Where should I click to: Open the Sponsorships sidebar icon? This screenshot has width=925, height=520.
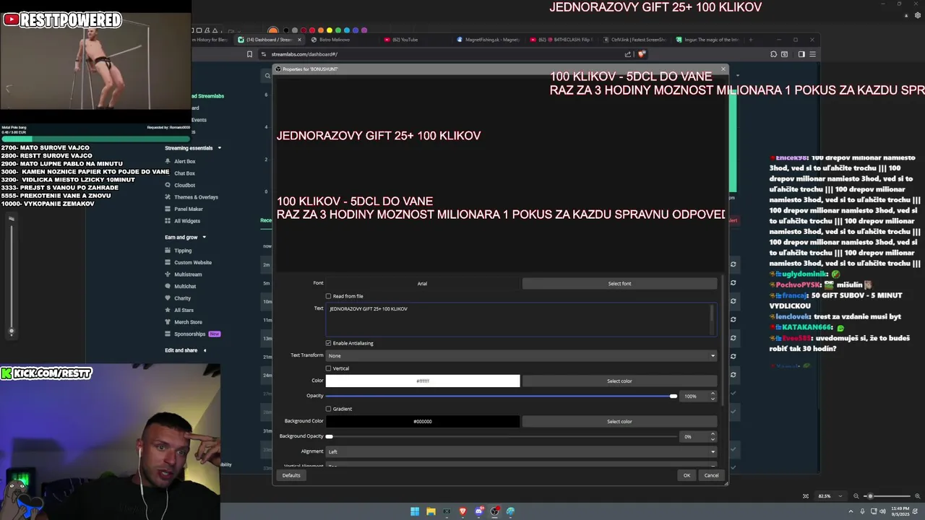tap(168, 334)
